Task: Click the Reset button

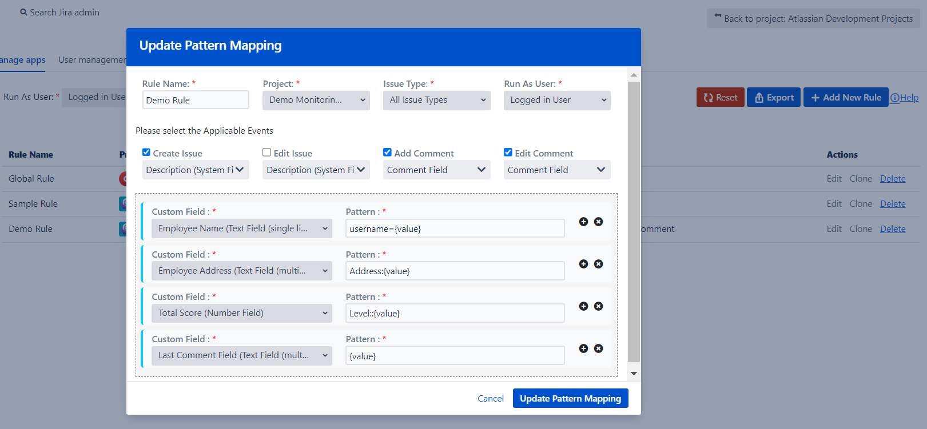Action: pos(721,97)
